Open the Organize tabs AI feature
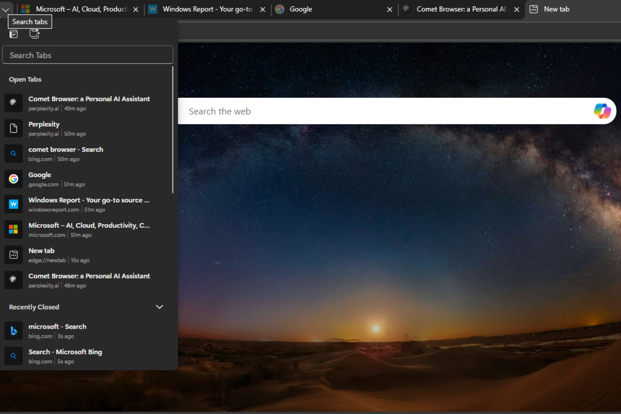621x414 pixels. coord(34,34)
